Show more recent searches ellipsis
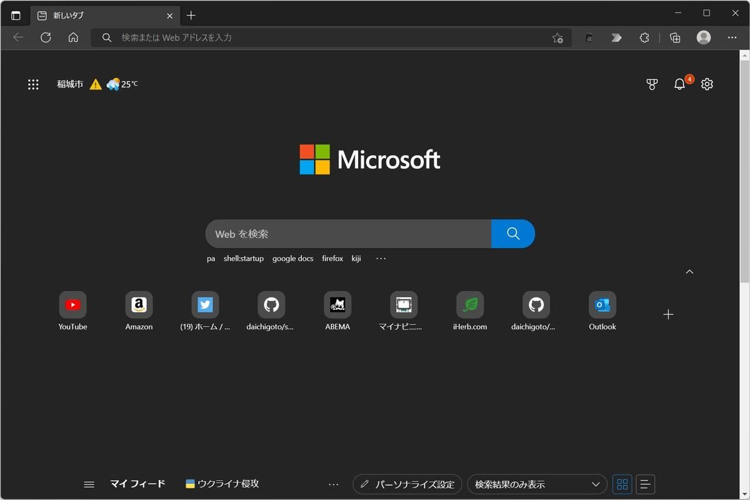The width and height of the screenshot is (750, 500). click(381, 258)
